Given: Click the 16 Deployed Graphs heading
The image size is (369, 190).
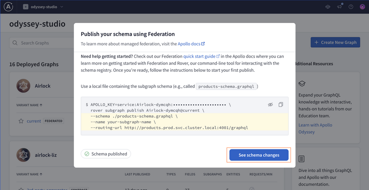Looking at the screenshot, I should [x=34, y=64].
